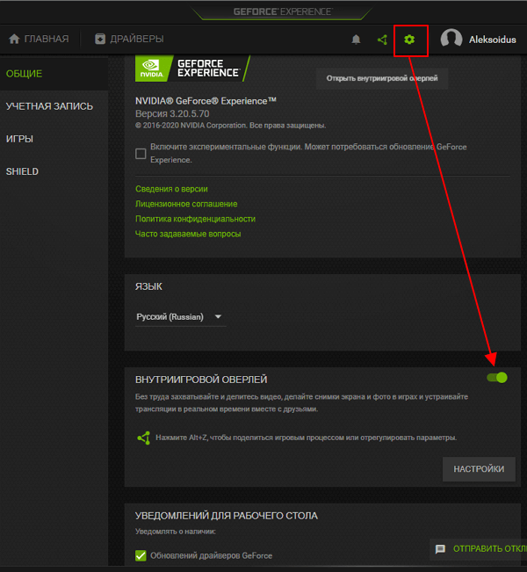Screen dimensions: 527x572
Task: Open settings via the gear icon
Action: (409, 40)
